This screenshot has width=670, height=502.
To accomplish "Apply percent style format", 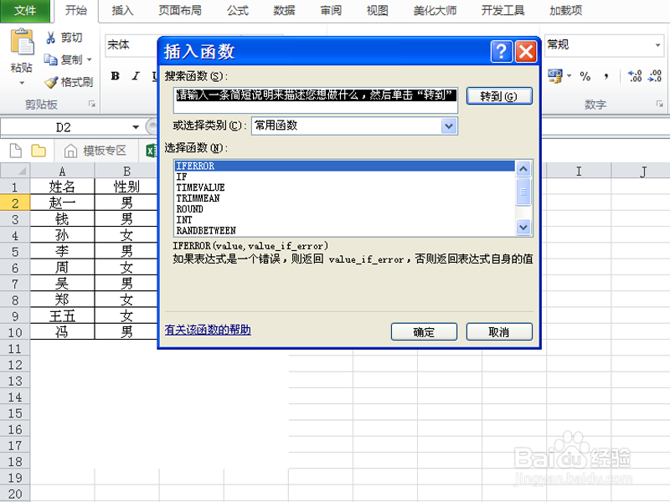I will pos(585,76).
